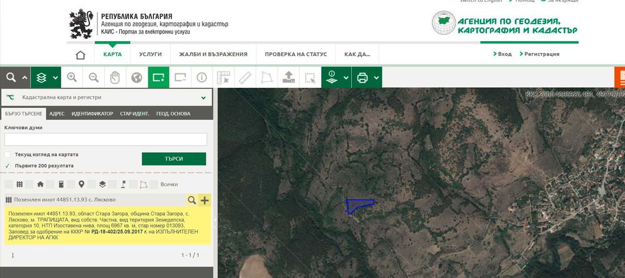Open the search panel magnifier tool
The width and height of the screenshot is (625, 278).
(x=11, y=77)
